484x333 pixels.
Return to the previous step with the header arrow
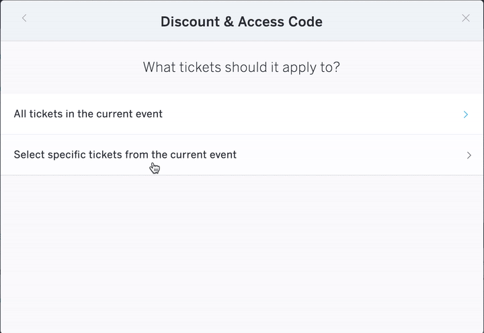(x=24, y=18)
